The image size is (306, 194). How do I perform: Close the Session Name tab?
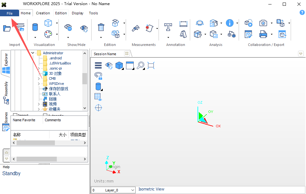pos(127,54)
